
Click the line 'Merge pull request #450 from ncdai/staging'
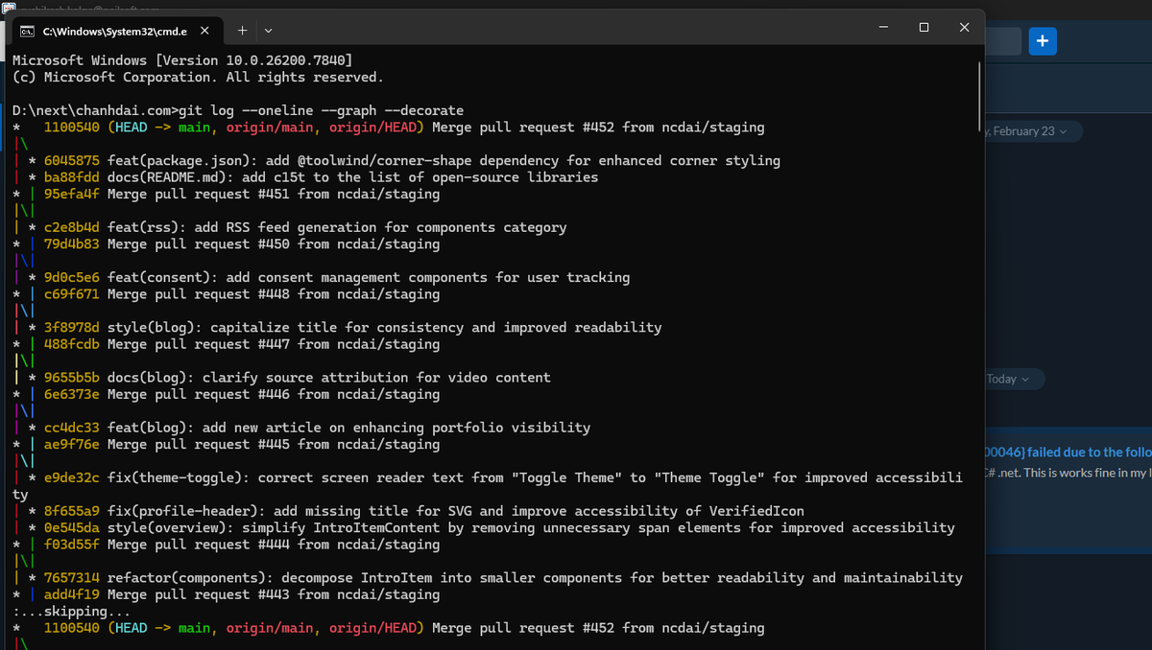pos(274,244)
